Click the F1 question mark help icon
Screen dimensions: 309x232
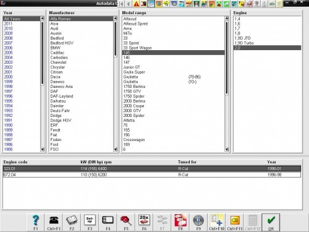pos(36,222)
